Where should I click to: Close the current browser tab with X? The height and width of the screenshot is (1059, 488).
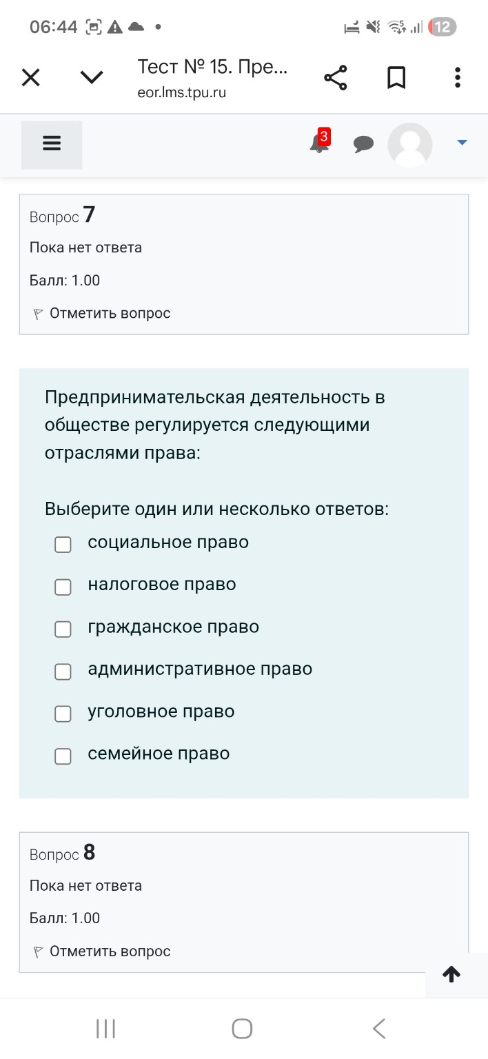30,77
